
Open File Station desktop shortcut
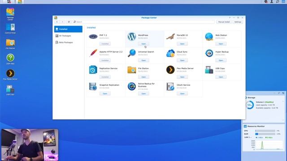click(x=10, y=44)
